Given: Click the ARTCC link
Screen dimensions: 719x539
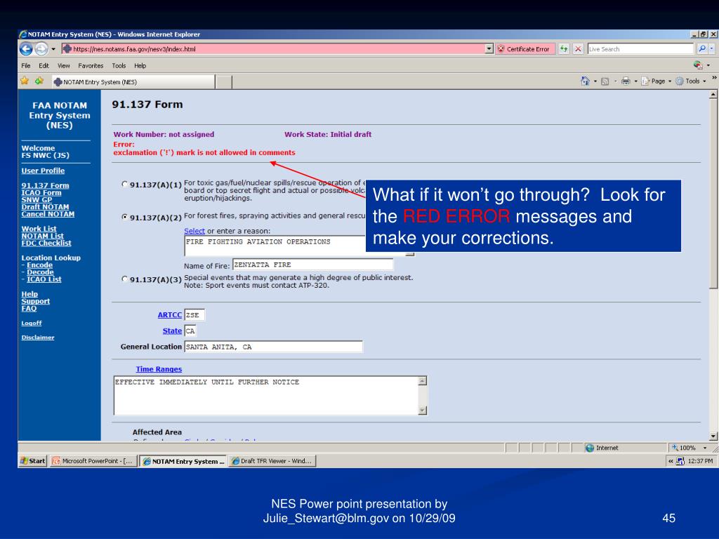Looking at the screenshot, I should click(170, 315).
